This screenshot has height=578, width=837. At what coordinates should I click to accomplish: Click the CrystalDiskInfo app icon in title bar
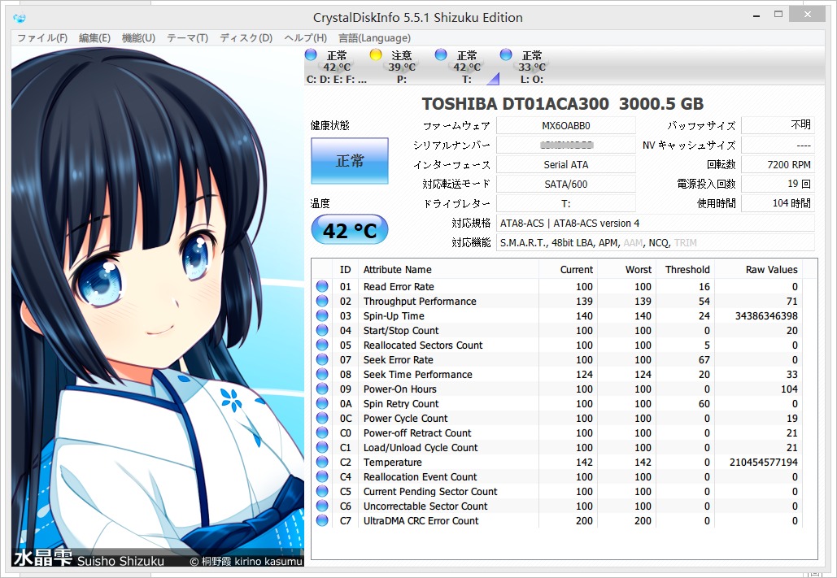tap(20, 18)
